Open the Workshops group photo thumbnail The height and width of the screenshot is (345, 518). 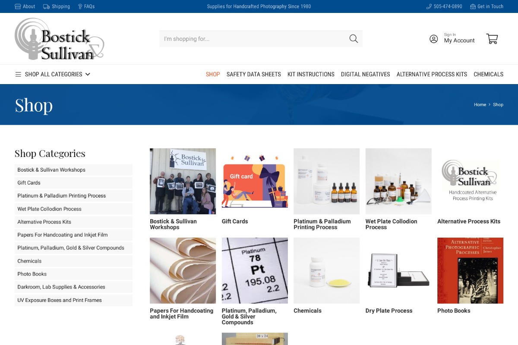(x=183, y=181)
